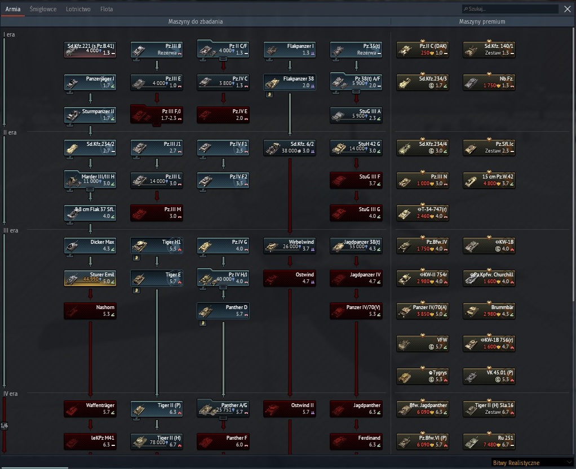This screenshot has width=576, height=469.
Task: Select premium Sd.Kfz. 140/1
Action: click(489, 50)
